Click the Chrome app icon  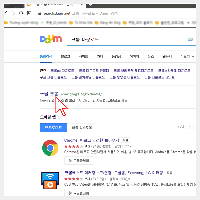tap(50, 148)
